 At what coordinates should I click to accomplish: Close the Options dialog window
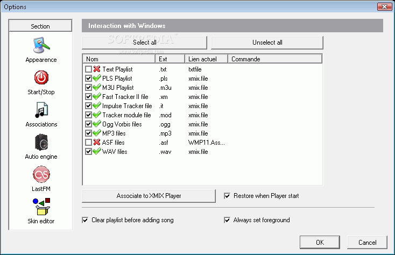384,7
